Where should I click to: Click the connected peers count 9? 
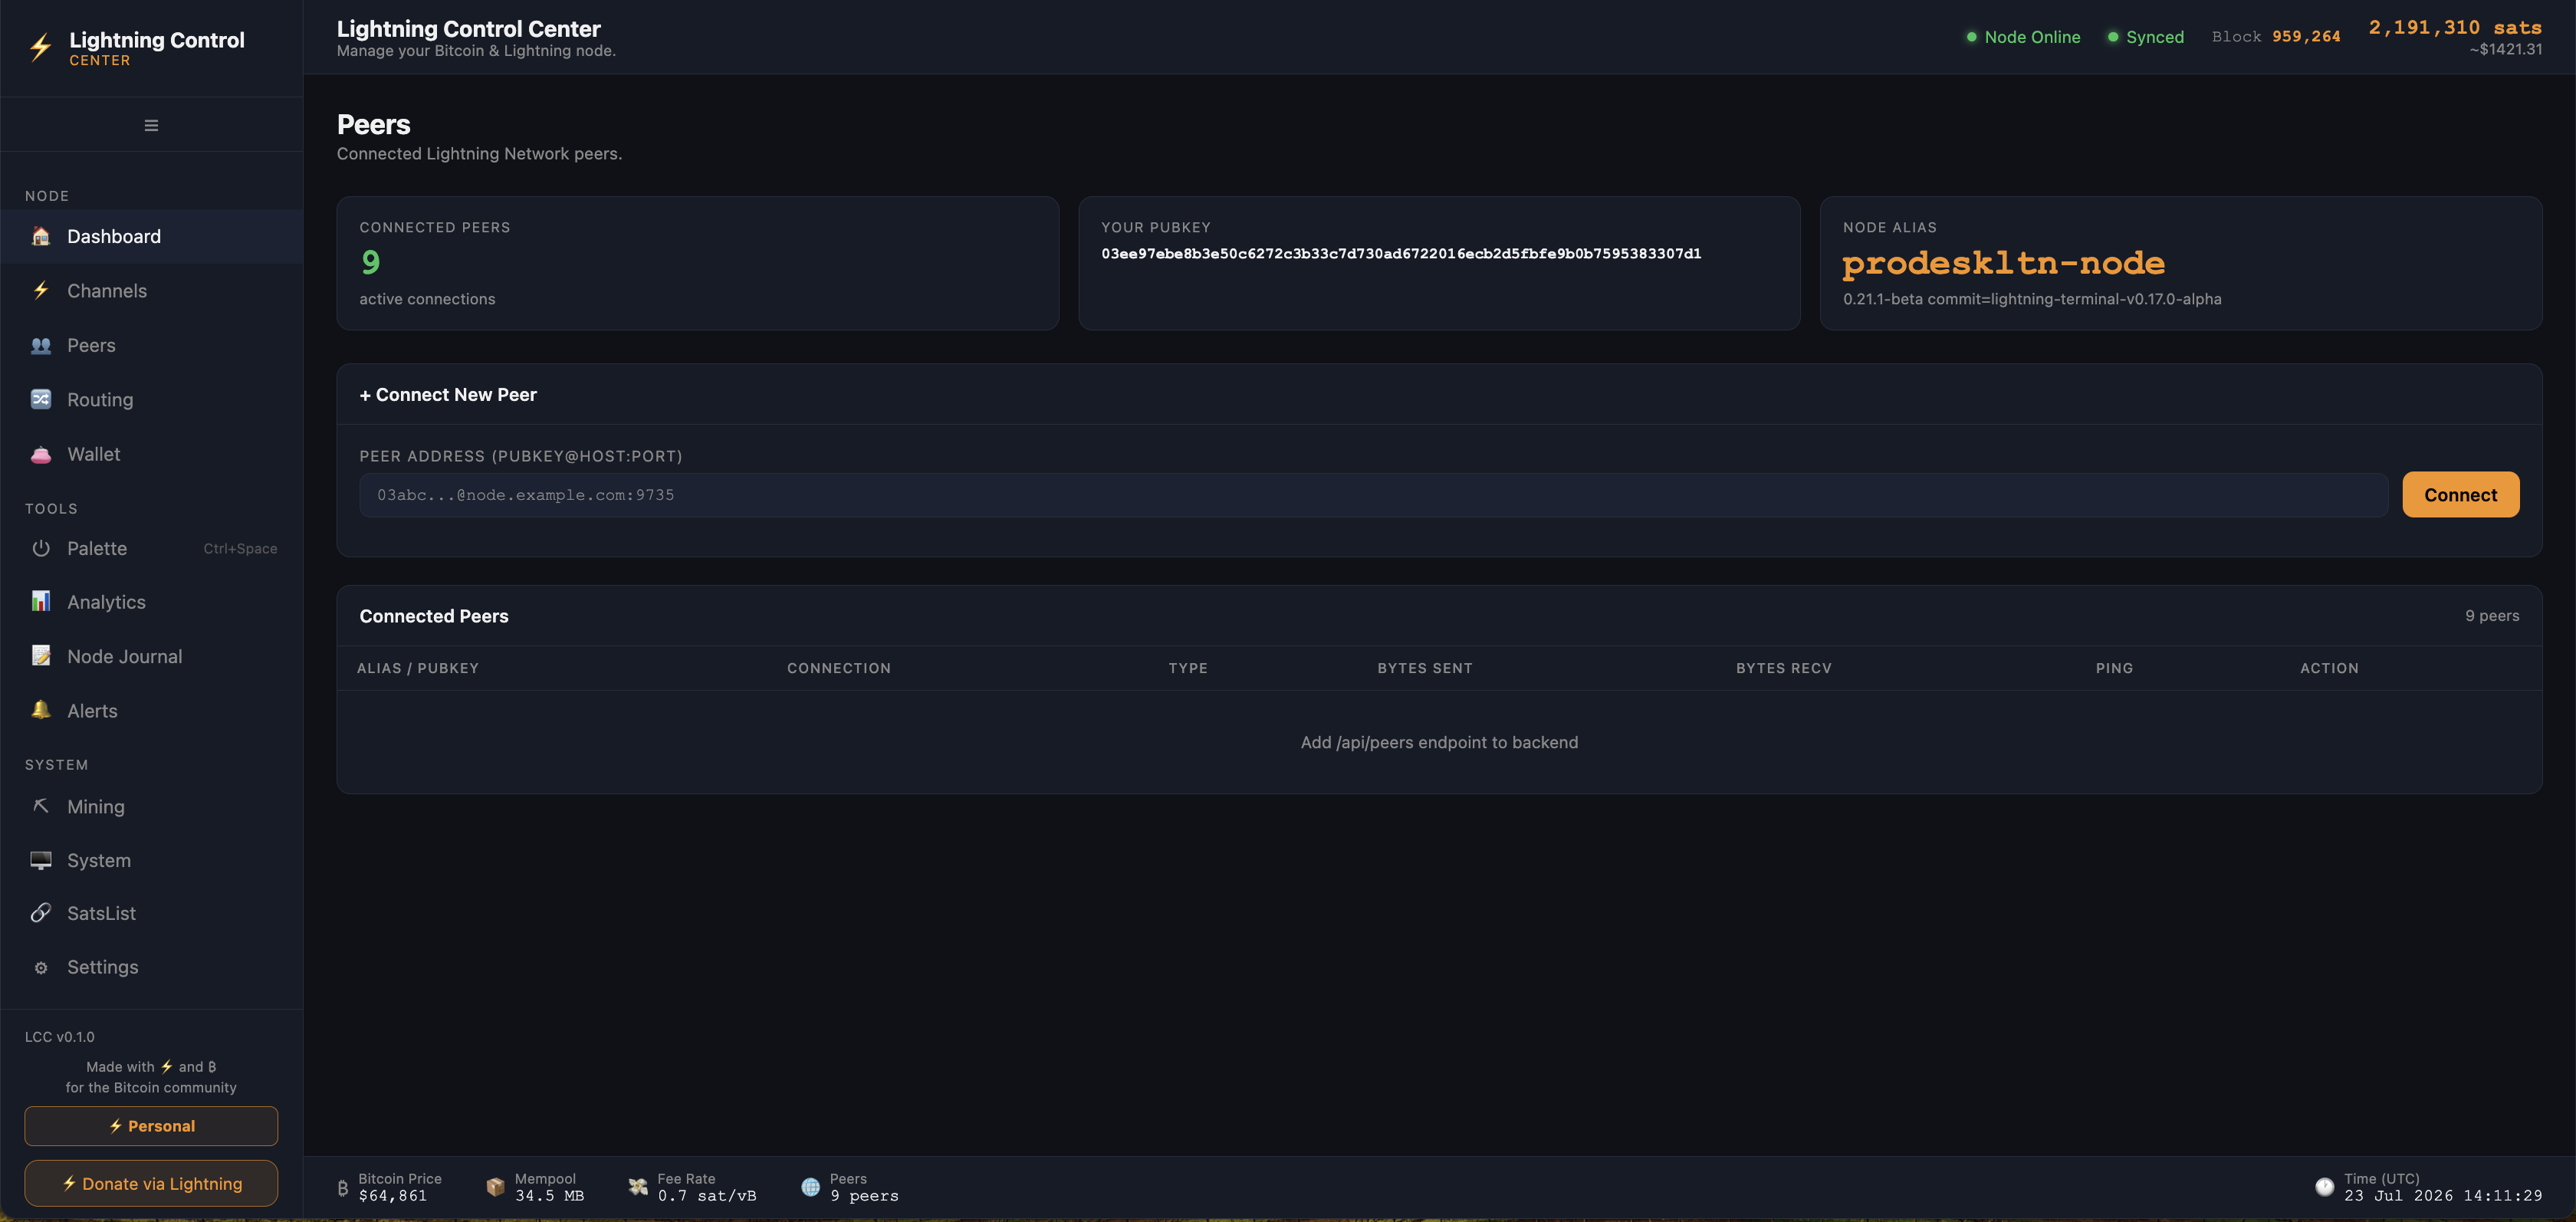point(371,262)
